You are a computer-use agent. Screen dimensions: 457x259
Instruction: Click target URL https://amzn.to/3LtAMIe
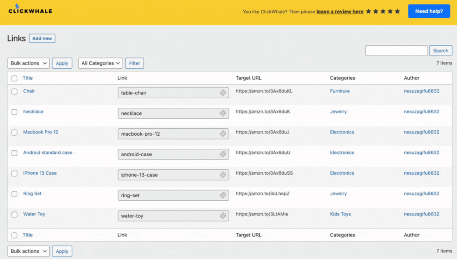[262, 214]
